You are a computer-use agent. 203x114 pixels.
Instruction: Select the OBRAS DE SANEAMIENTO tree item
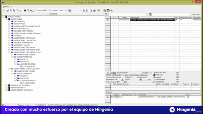[23, 43]
